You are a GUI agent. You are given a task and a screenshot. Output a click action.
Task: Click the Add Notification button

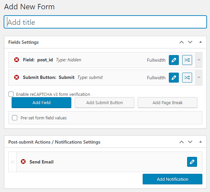click(173, 179)
